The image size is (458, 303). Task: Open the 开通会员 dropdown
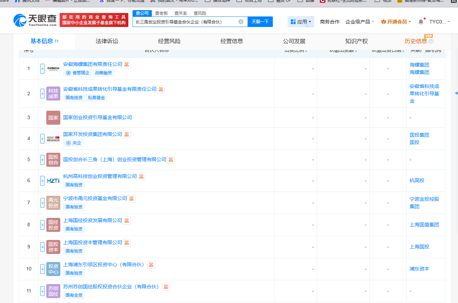click(x=396, y=22)
